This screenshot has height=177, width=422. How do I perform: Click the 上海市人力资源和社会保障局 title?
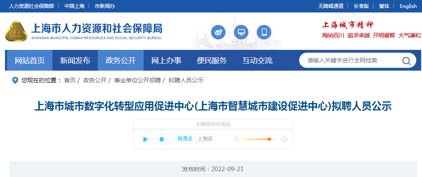click(x=97, y=28)
